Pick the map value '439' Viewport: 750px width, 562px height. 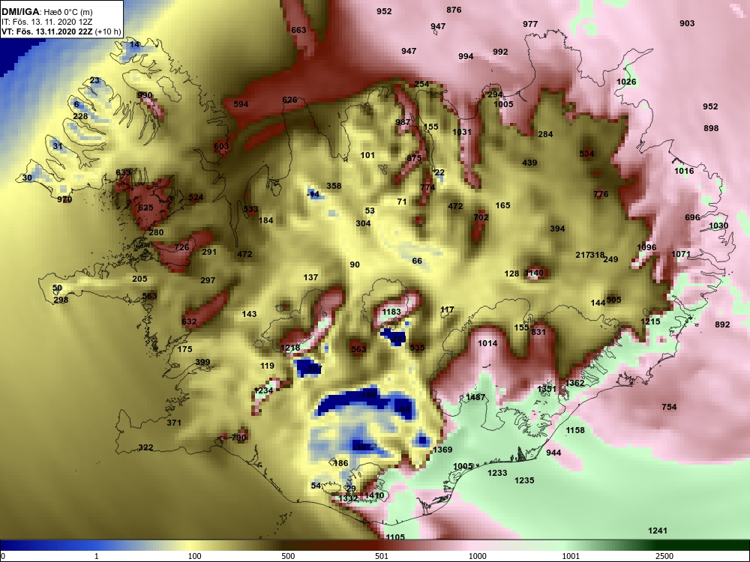529,163
